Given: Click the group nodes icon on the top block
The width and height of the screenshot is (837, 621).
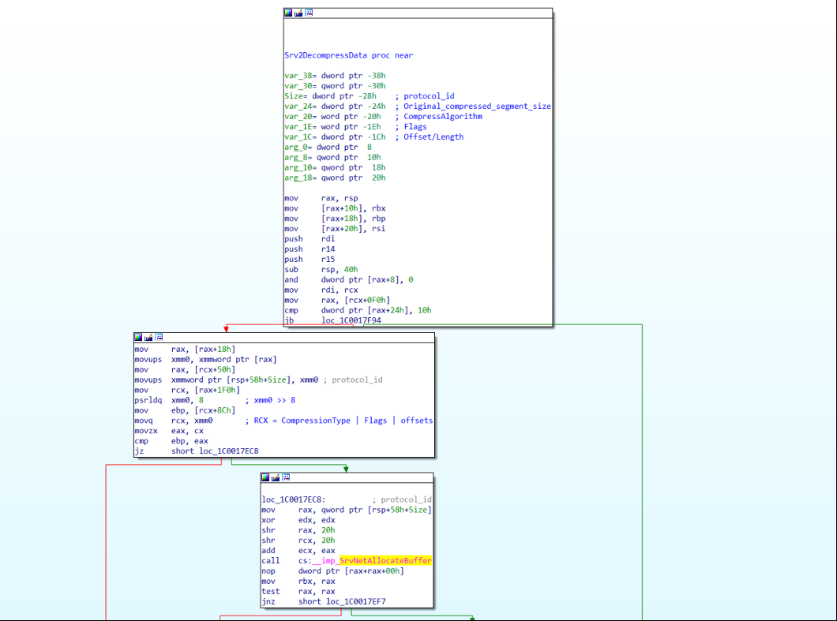Looking at the screenshot, I should tap(297, 13).
